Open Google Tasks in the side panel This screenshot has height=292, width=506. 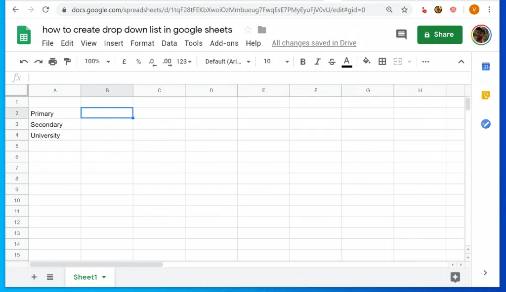coord(486,124)
